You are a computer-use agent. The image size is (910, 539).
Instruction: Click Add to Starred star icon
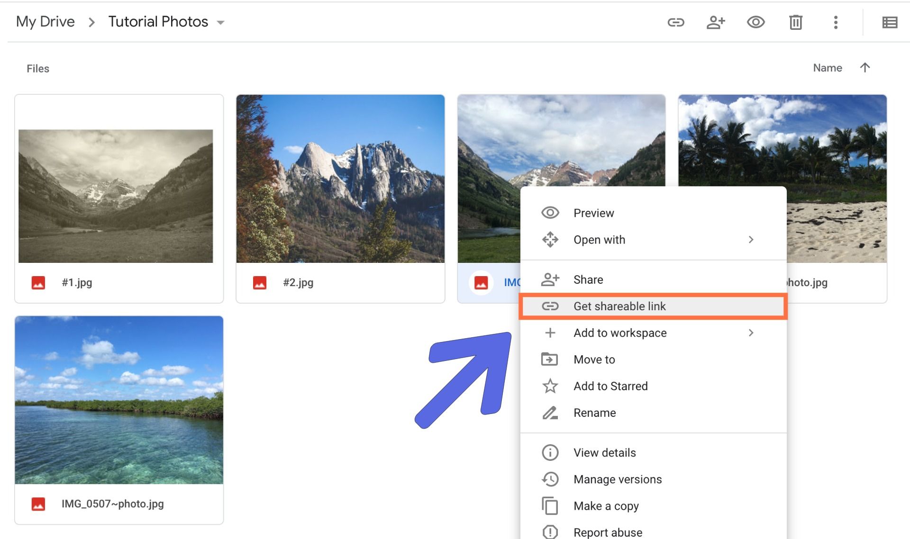coord(550,386)
